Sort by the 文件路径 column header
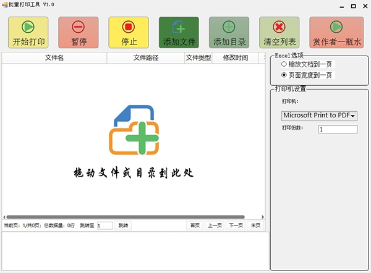The width and height of the screenshot is (371, 273). pos(146,57)
